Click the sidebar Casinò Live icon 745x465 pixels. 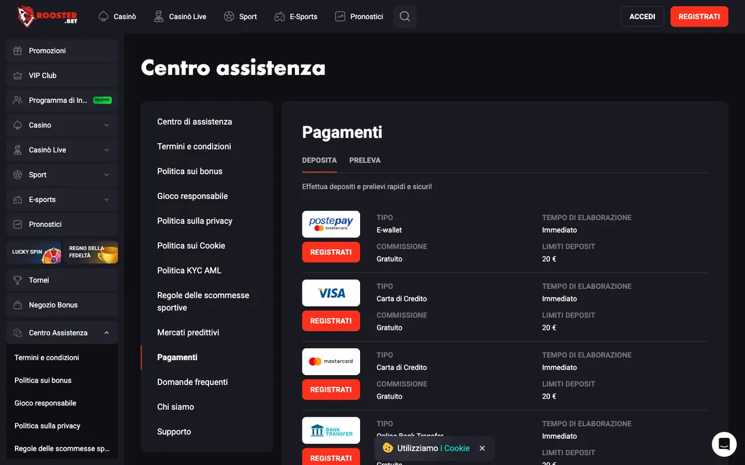pyautogui.click(x=17, y=150)
